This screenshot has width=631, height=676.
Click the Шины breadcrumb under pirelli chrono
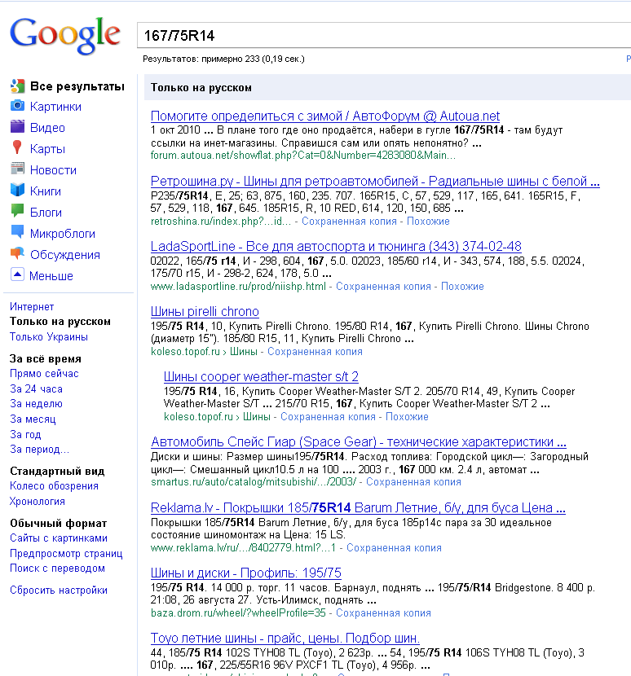click(x=244, y=351)
